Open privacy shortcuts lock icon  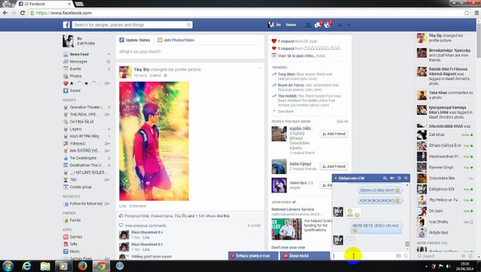click(341, 25)
